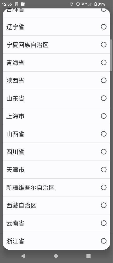The image size is (113, 263).
Task: Tap the battery status icon
Action: [95, 4]
